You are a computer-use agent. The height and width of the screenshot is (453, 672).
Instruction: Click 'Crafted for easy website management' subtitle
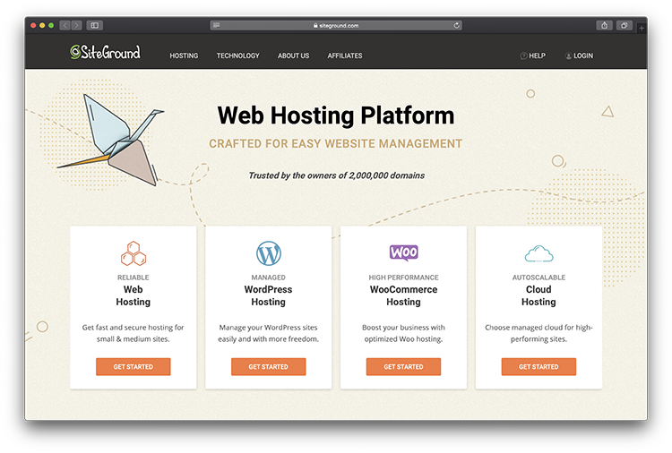(336, 143)
